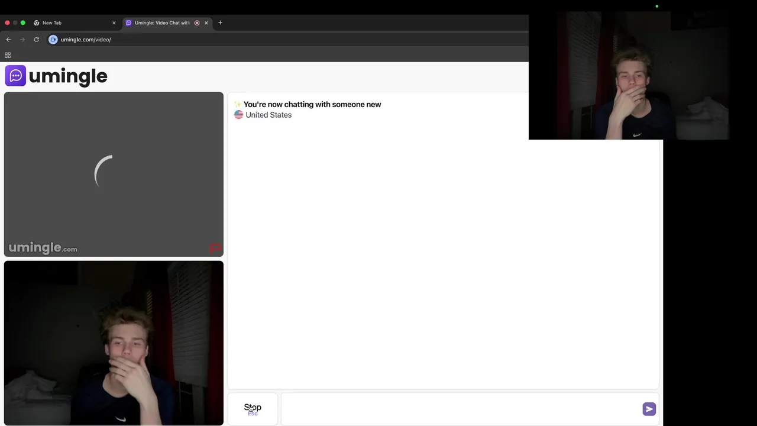This screenshot has width=757, height=426.
Task: Open the apps grid in bookmarks bar
Action: (x=8, y=55)
